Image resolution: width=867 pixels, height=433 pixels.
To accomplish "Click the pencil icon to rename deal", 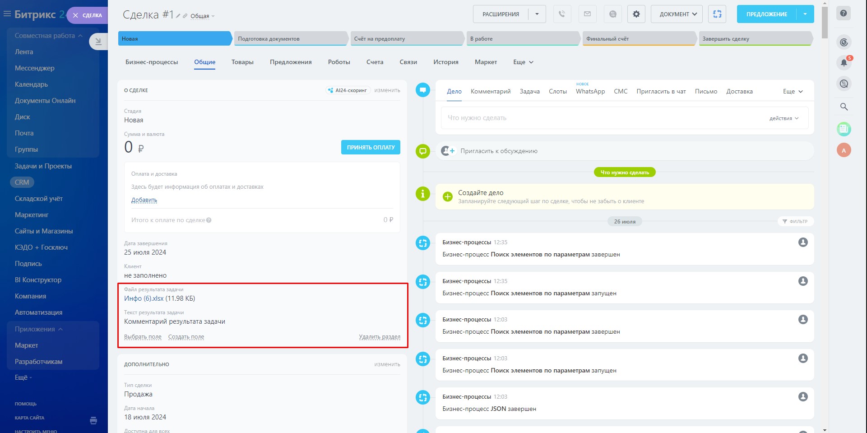I will click(178, 16).
